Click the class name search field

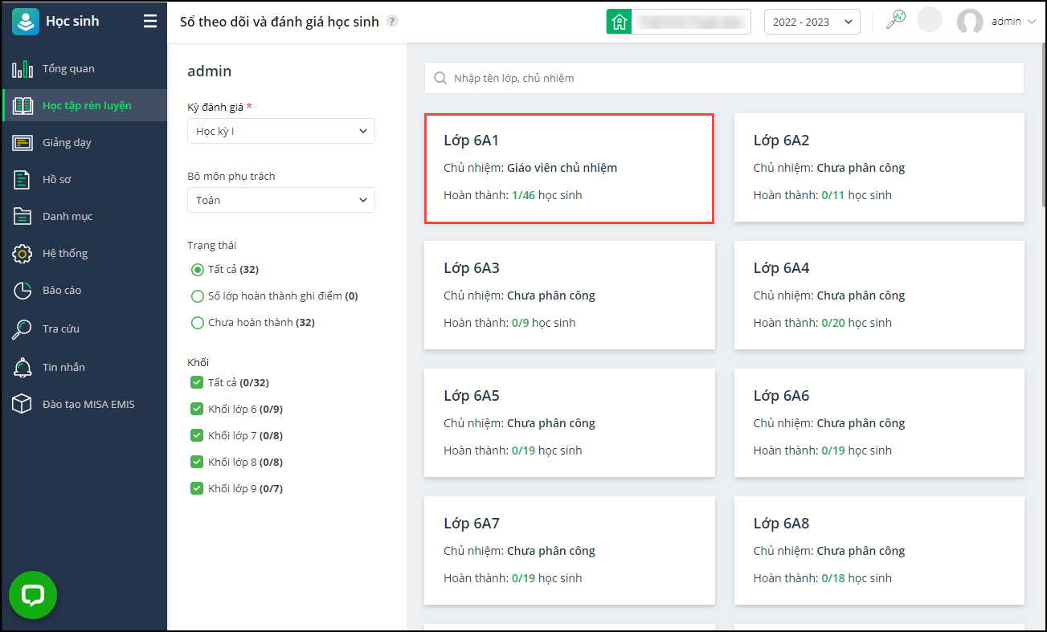pos(723,78)
